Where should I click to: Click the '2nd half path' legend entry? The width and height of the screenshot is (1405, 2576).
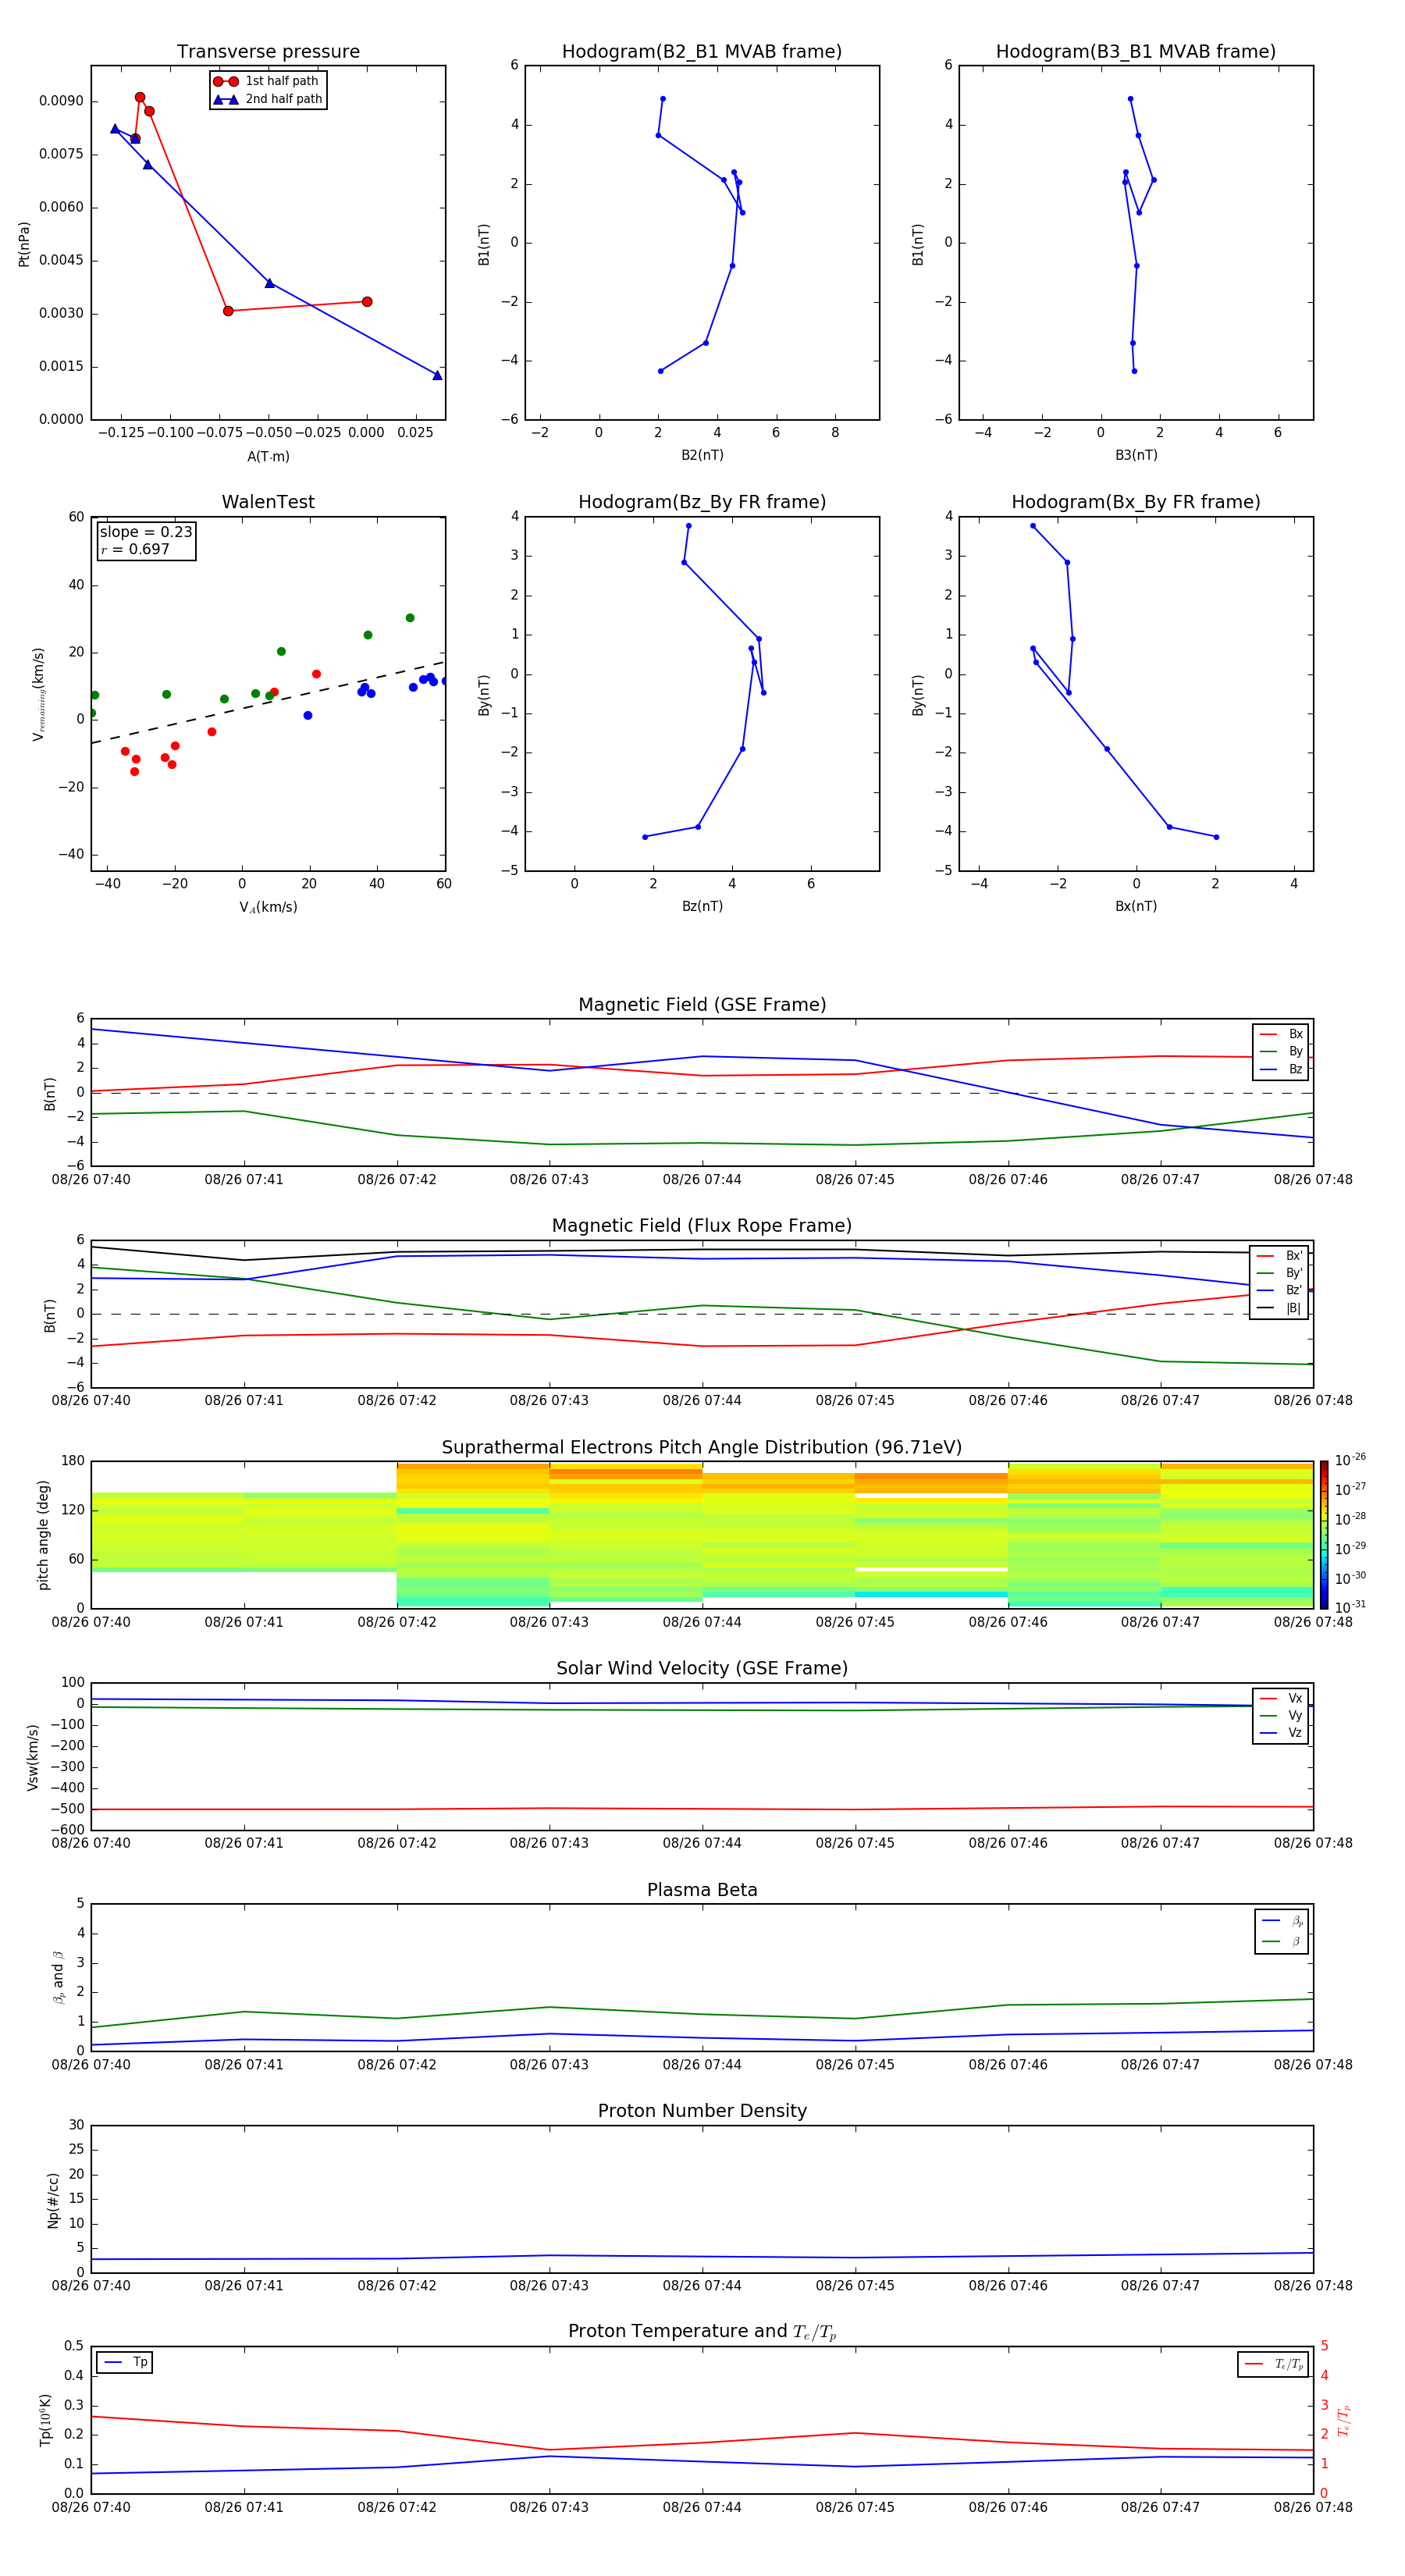point(267,99)
